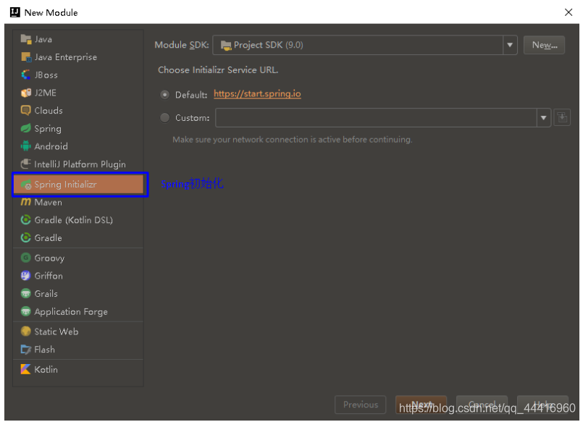Image resolution: width=583 pixels, height=422 pixels.
Task: Select the IntelliJ Platform Plugin text
Action: (80, 164)
